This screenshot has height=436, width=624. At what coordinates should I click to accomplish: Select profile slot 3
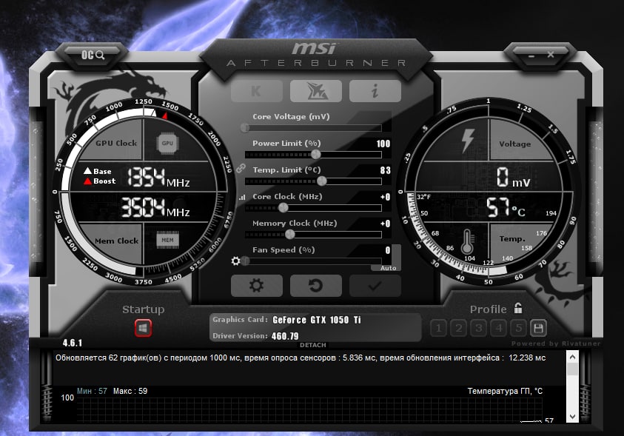click(479, 328)
